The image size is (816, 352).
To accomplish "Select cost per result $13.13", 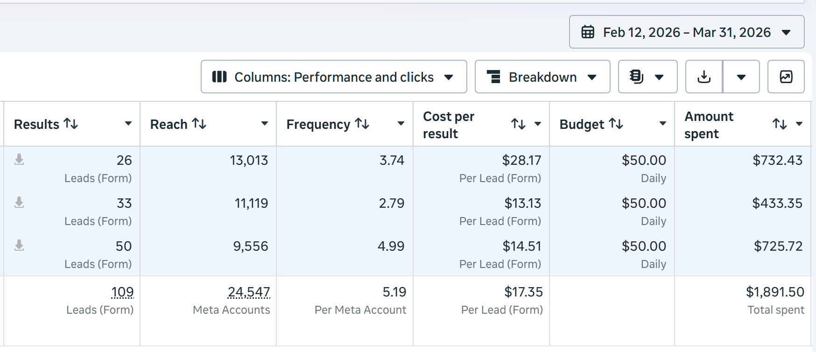I will pyautogui.click(x=522, y=203).
